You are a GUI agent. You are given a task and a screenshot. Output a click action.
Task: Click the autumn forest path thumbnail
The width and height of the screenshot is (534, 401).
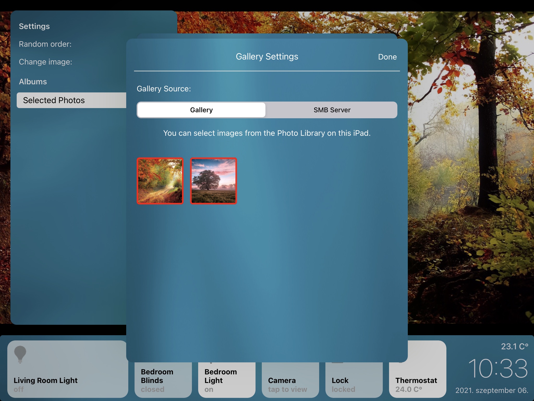pyautogui.click(x=160, y=180)
